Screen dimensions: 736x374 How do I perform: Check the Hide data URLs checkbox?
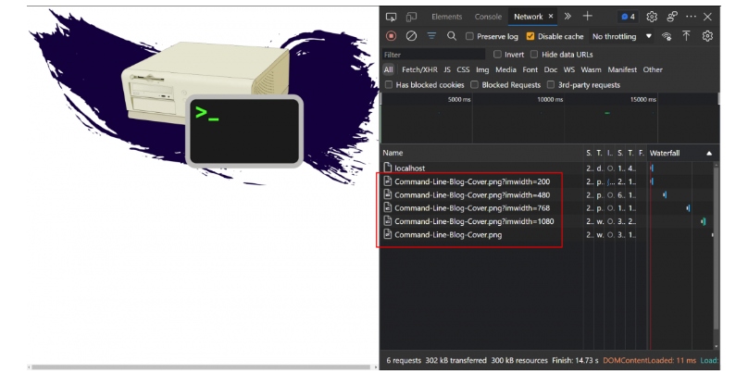click(533, 55)
